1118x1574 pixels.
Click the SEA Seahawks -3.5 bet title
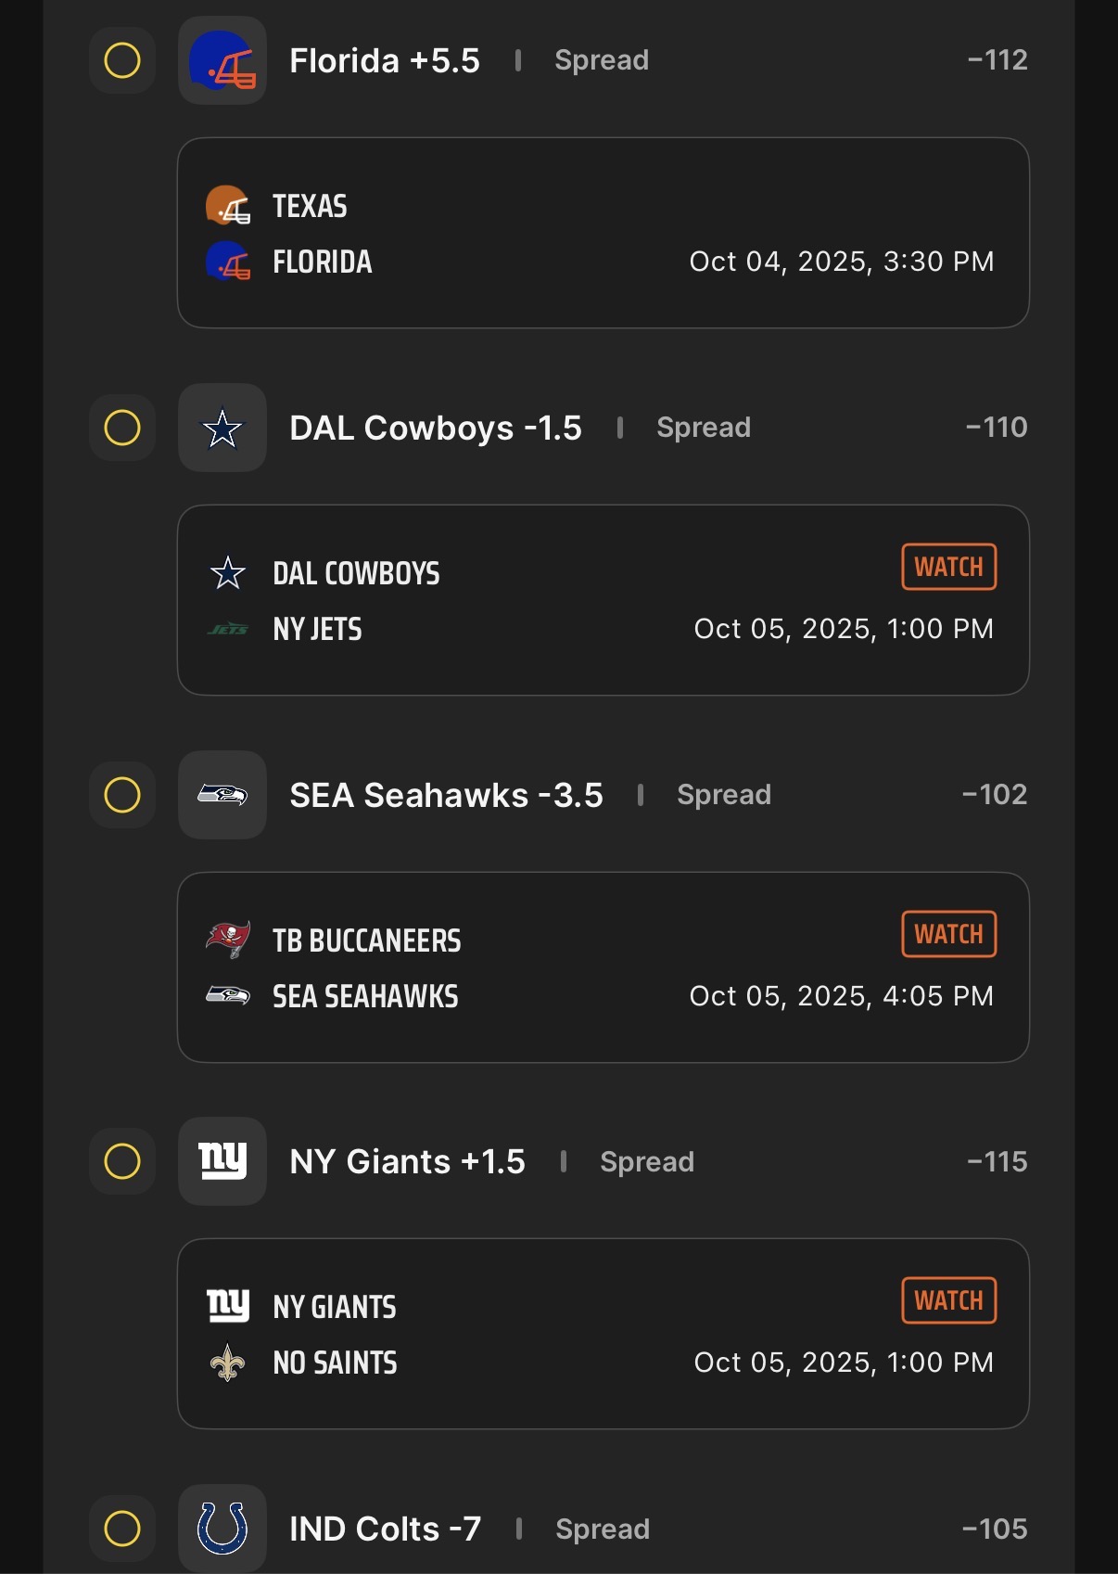(446, 795)
